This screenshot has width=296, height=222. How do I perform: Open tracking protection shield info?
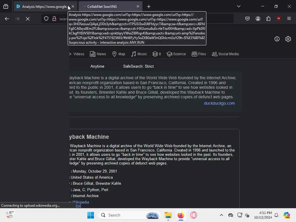point(46,19)
